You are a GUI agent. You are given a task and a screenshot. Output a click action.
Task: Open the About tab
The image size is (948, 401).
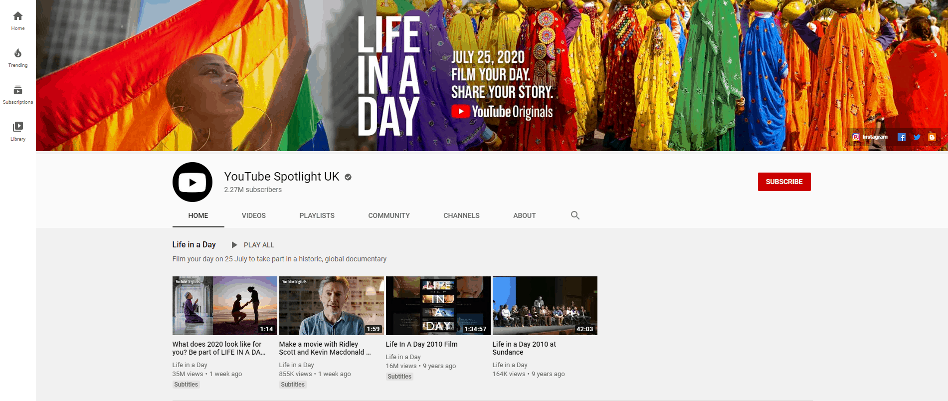tap(524, 215)
